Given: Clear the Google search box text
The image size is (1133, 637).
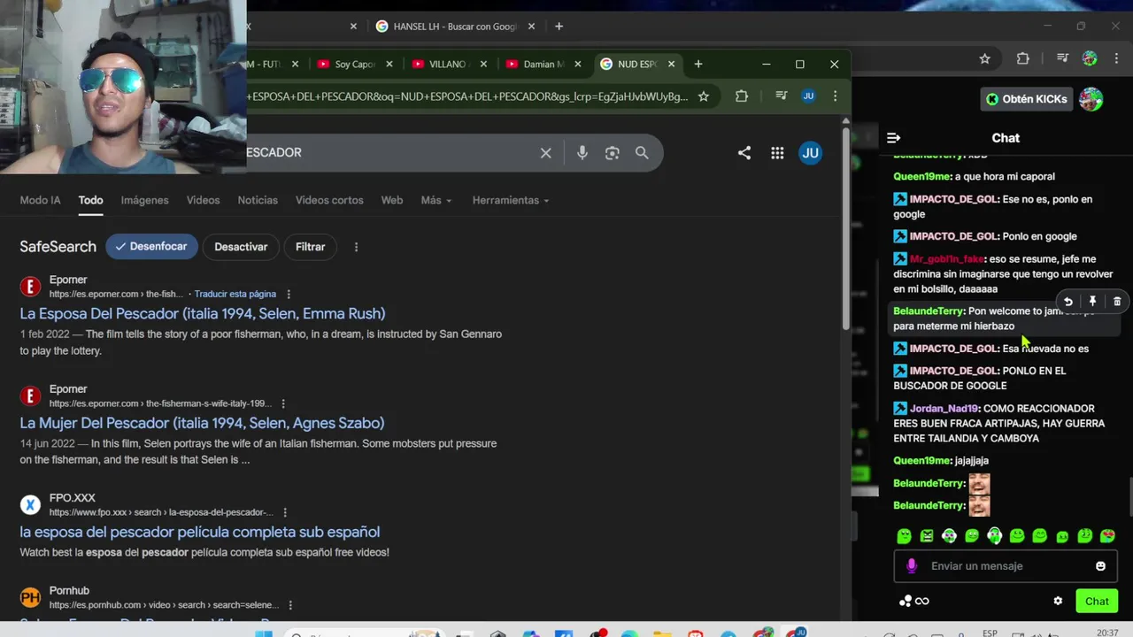Looking at the screenshot, I should [546, 153].
